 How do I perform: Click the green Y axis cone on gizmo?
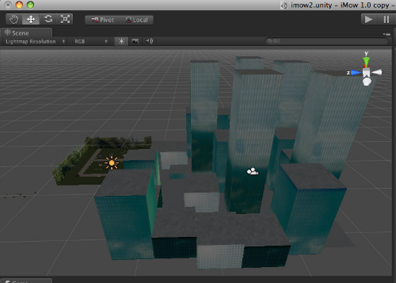366,61
